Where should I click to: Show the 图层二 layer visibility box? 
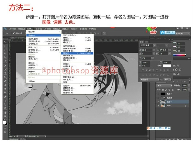(158, 98)
